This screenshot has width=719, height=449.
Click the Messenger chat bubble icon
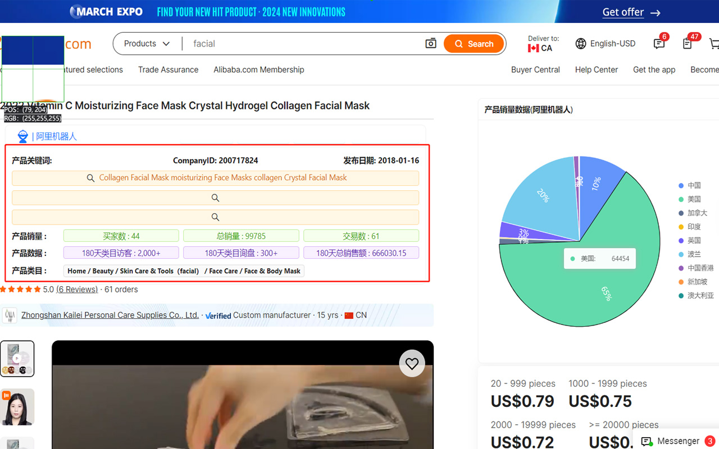pos(647,441)
